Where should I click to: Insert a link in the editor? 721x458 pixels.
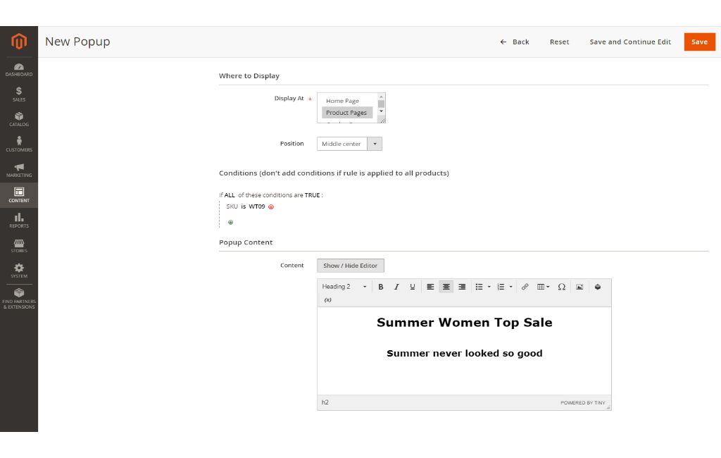coord(525,287)
